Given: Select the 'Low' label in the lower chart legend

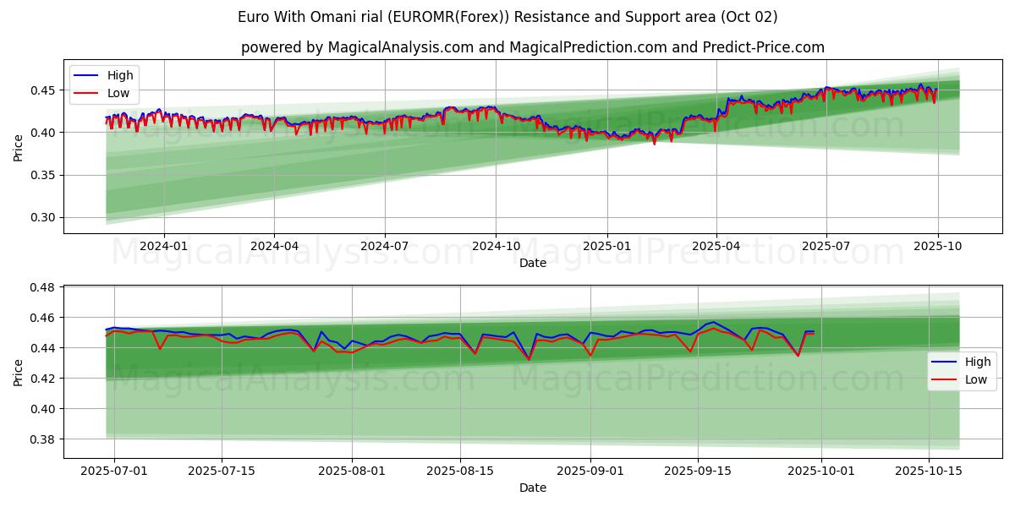Looking at the screenshot, I should [x=977, y=380].
